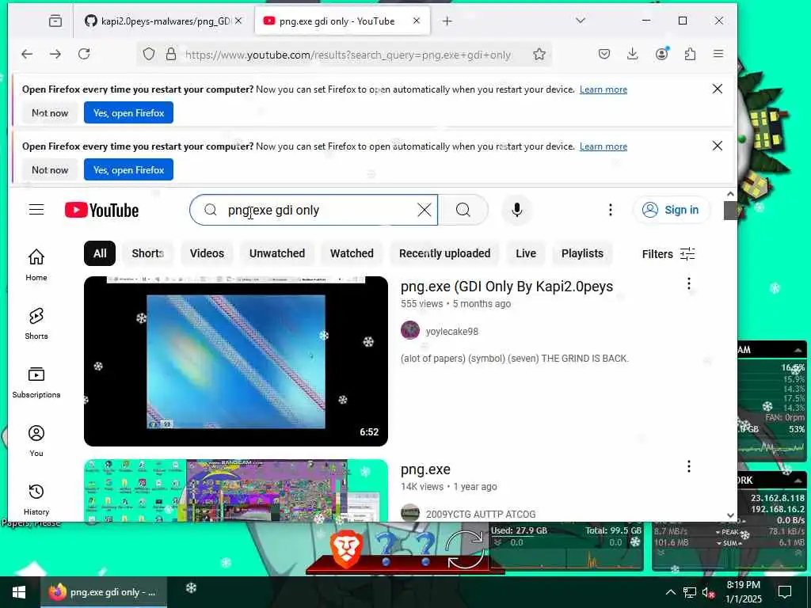Reload the current page

pyautogui.click(x=84, y=55)
